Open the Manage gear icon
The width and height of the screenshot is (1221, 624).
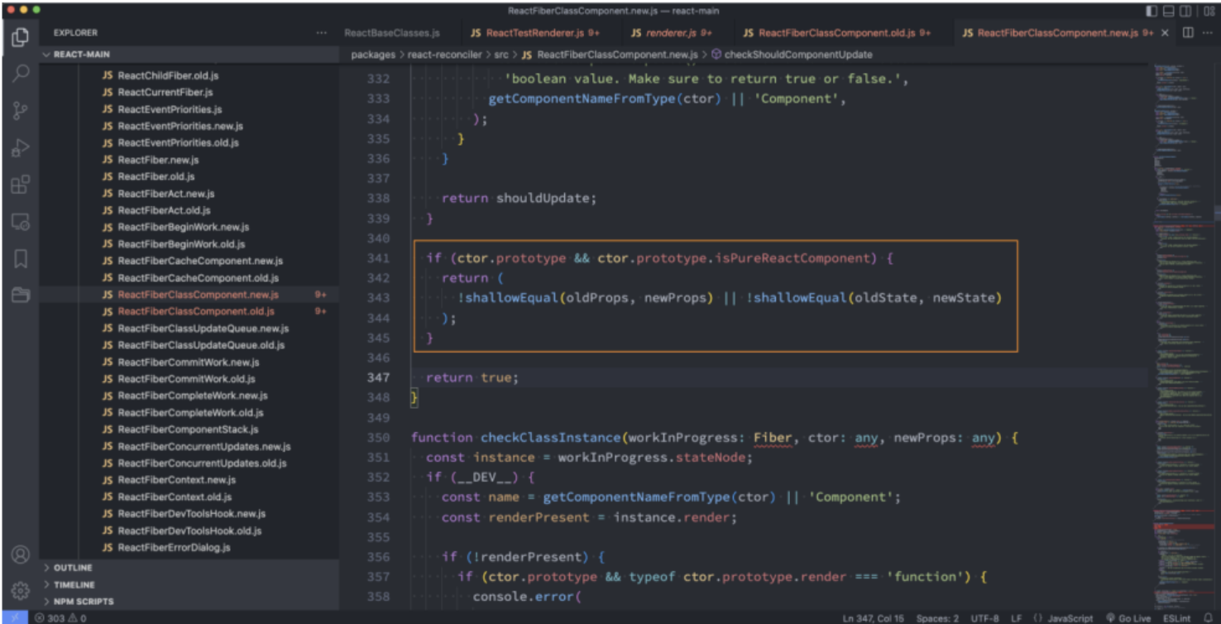pos(21,591)
